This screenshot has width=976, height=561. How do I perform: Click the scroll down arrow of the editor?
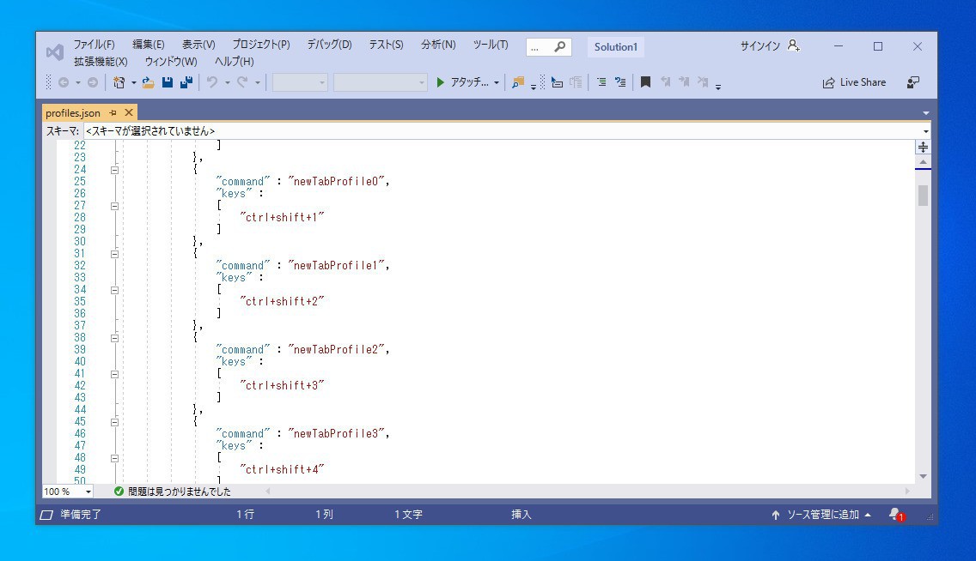click(x=923, y=477)
